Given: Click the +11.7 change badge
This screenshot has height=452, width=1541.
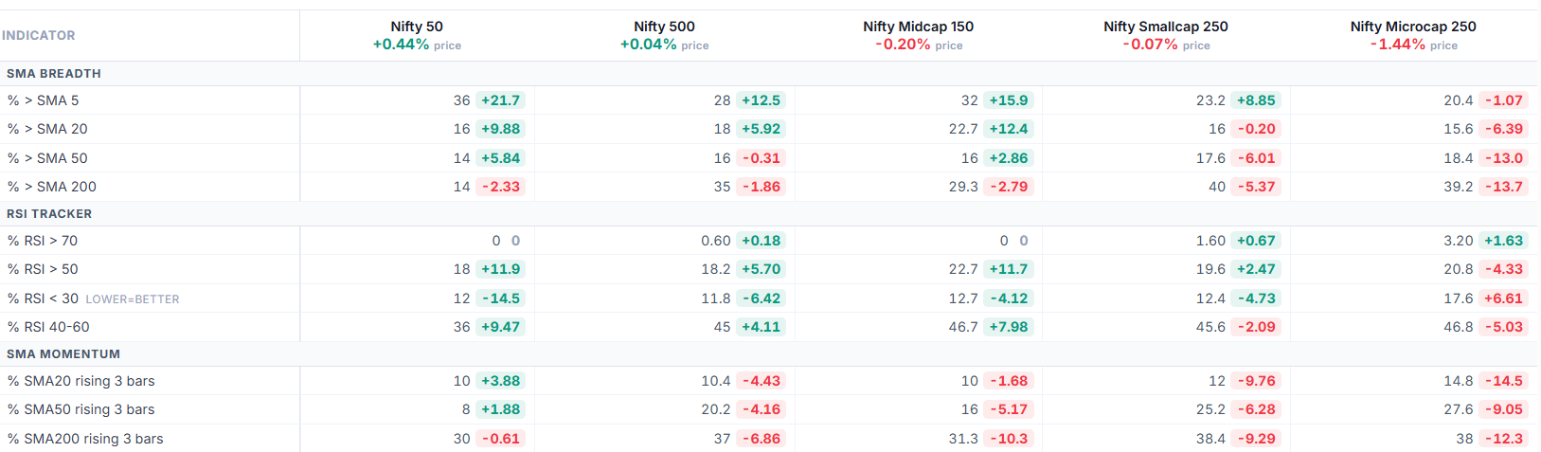Looking at the screenshot, I should [1008, 269].
